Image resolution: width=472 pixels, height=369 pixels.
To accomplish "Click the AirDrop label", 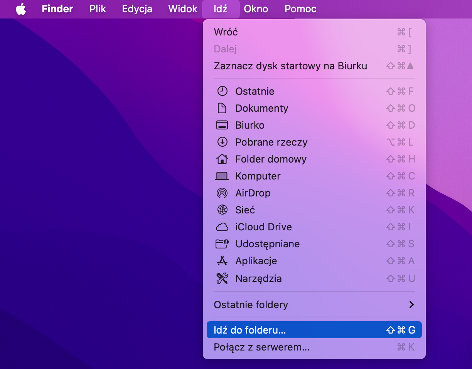I will click(253, 193).
